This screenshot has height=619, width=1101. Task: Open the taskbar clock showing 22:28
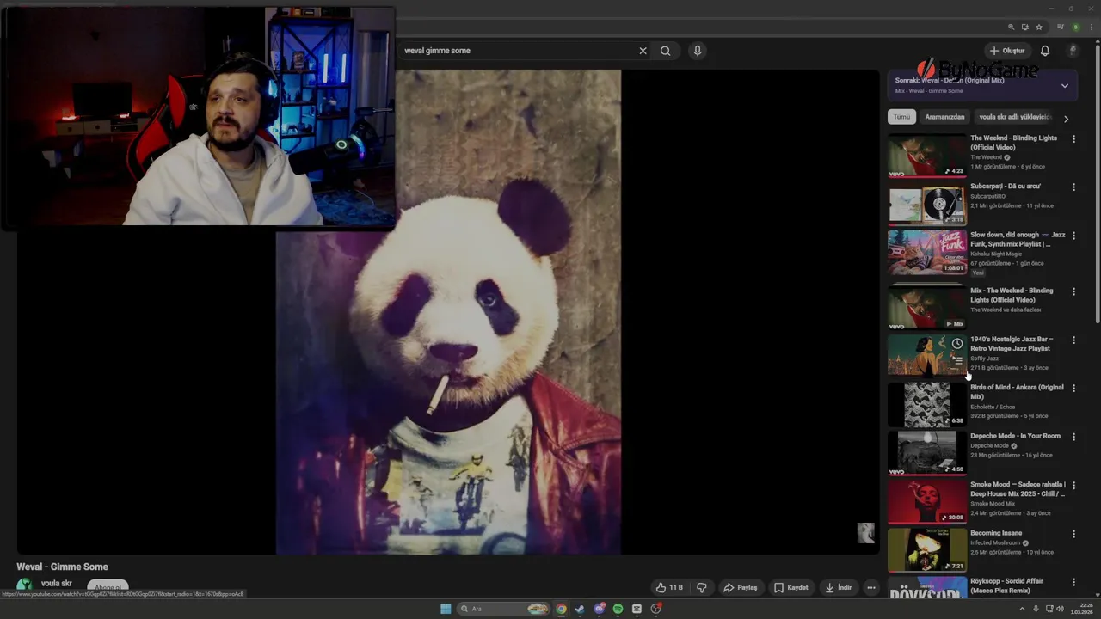click(1081, 609)
